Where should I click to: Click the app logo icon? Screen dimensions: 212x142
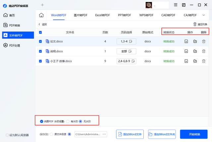pos(5,6)
